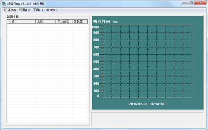The width and height of the screenshot is (208, 130).
Task: Click the 500 axis label
Action: coord(96,62)
